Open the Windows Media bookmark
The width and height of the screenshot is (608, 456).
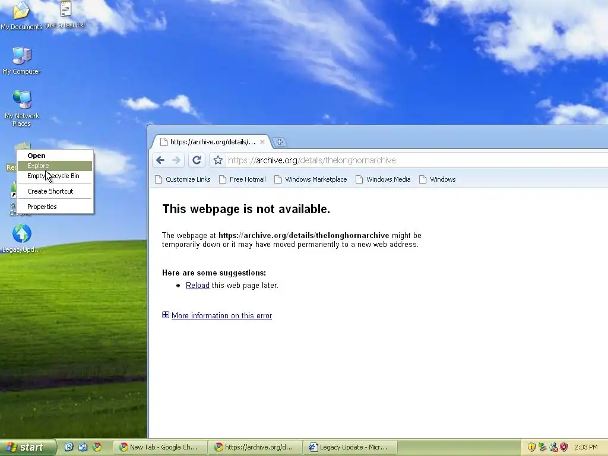[383, 179]
